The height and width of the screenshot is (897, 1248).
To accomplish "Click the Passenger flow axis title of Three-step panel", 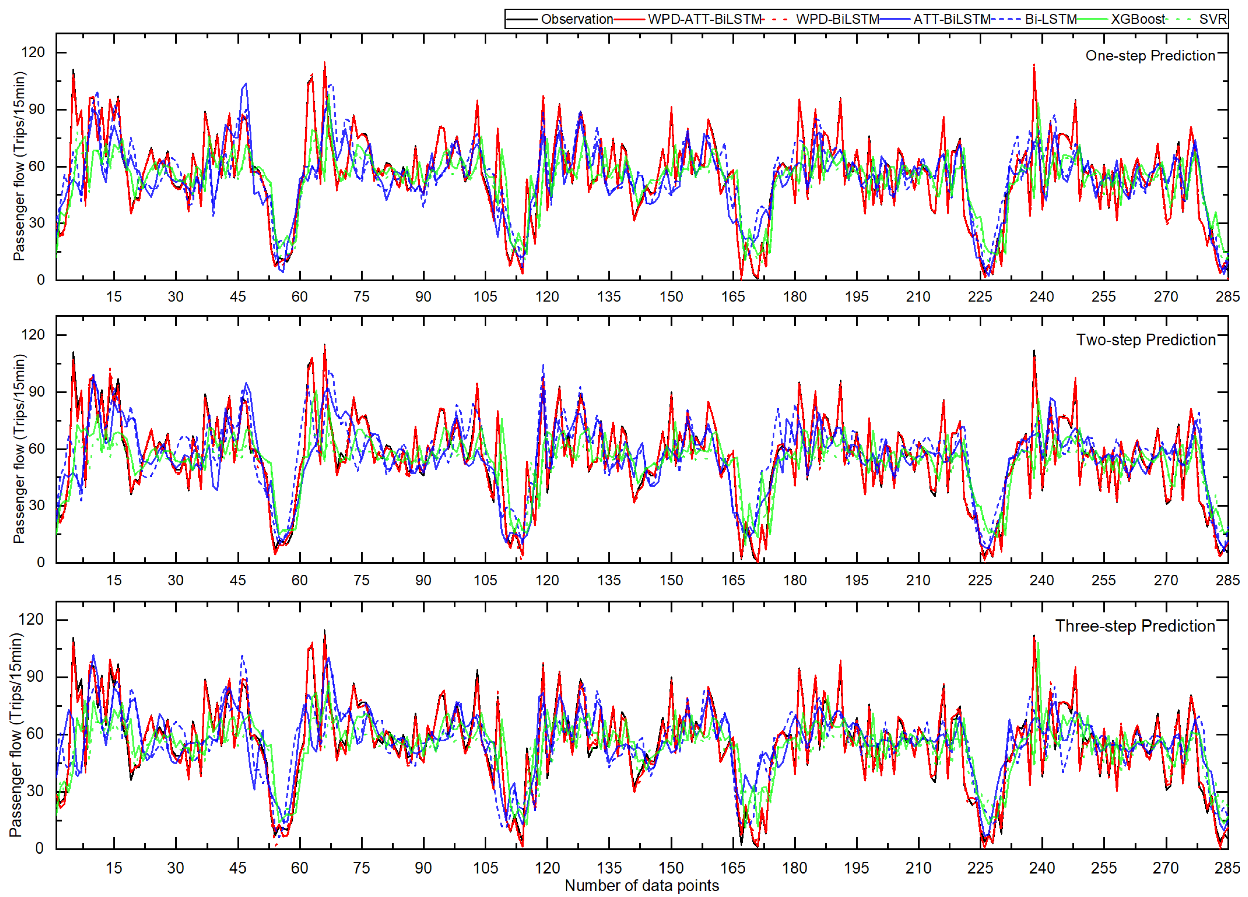I will point(17,735).
